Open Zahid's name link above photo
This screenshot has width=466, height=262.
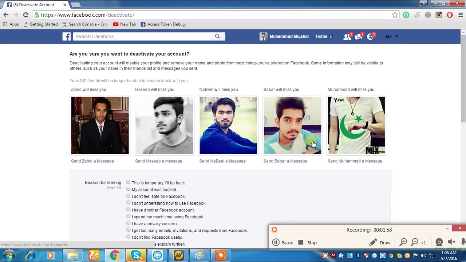pos(76,90)
